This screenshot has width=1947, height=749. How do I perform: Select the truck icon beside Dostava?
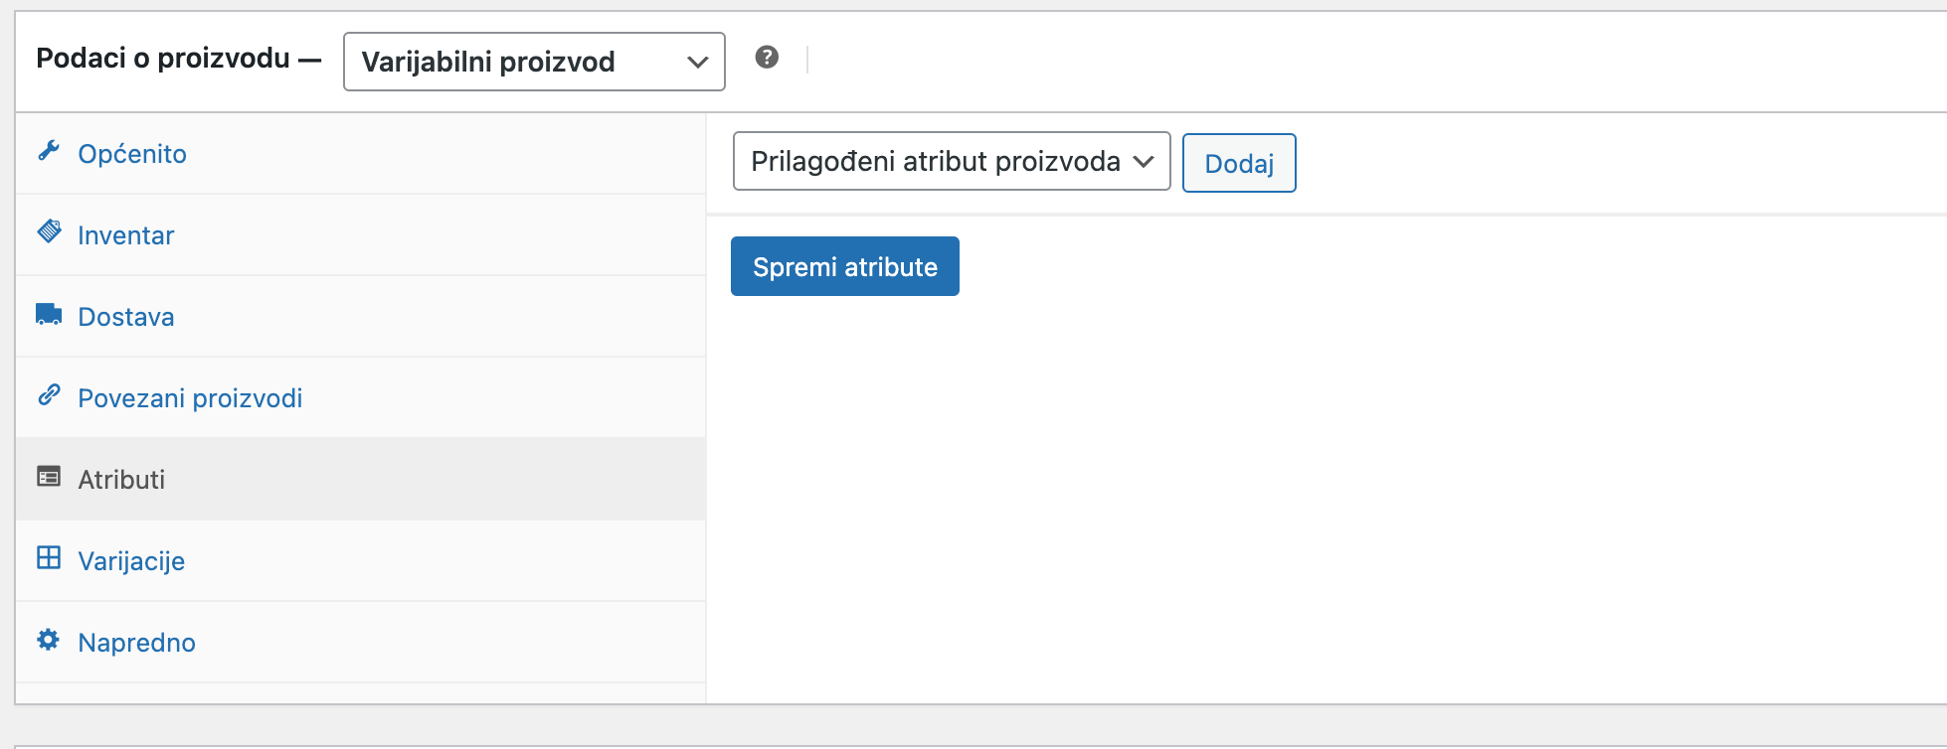click(x=49, y=315)
